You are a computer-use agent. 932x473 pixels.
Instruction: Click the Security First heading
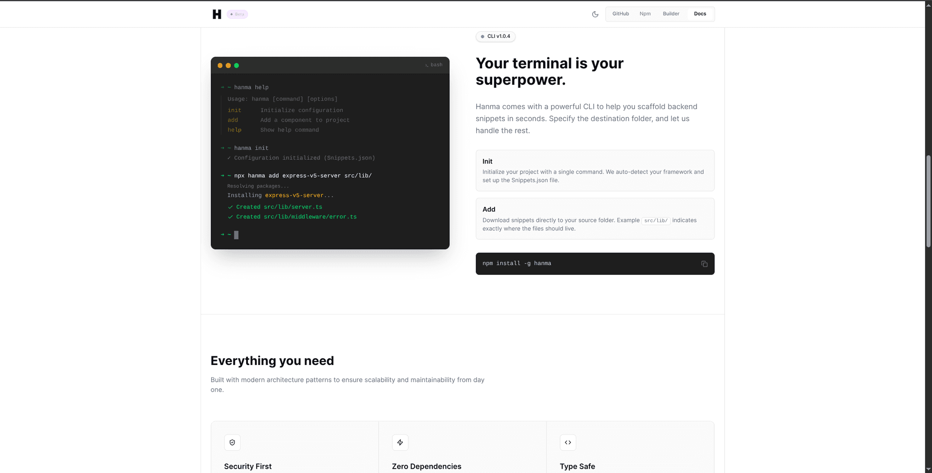pos(248,466)
